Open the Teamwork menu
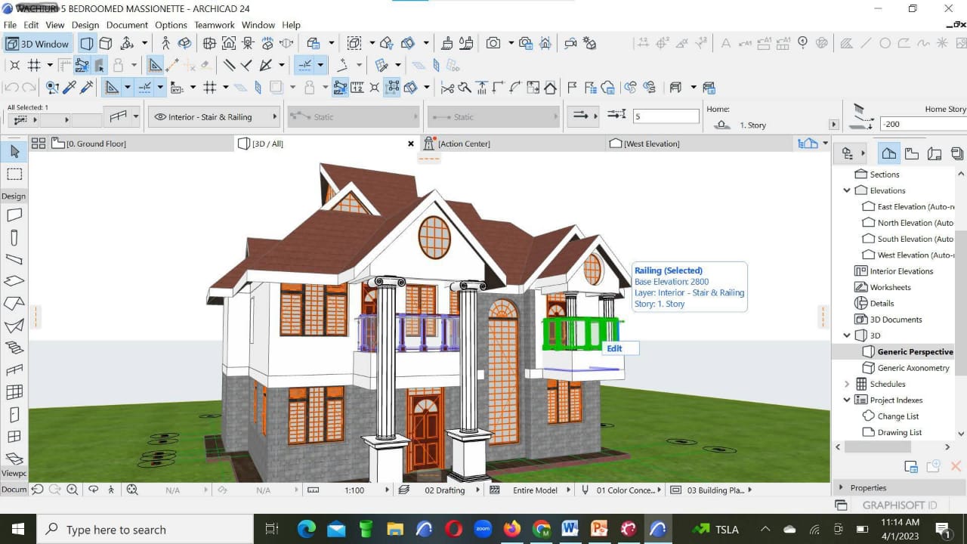This screenshot has height=544, width=967. point(214,25)
